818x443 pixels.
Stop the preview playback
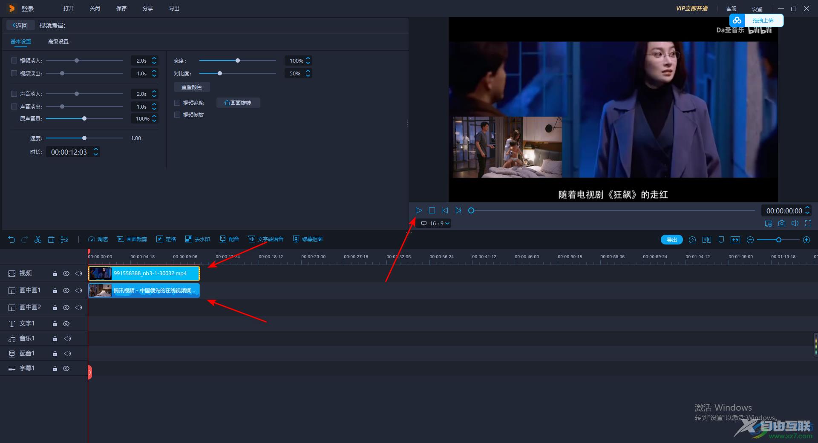click(432, 210)
